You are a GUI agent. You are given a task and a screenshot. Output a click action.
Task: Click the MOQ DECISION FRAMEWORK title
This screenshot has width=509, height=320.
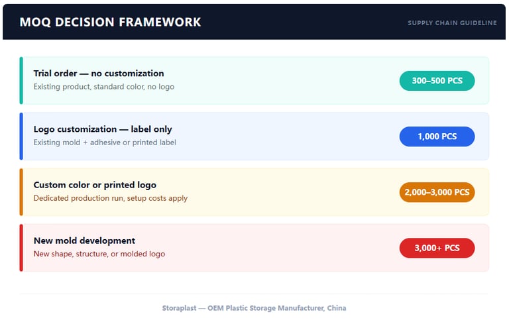click(110, 22)
